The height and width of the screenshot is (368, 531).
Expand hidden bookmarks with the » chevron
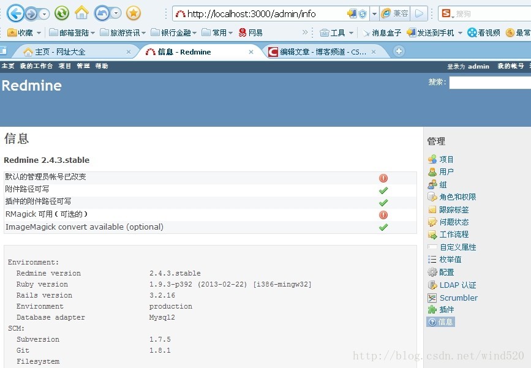(x=305, y=32)
